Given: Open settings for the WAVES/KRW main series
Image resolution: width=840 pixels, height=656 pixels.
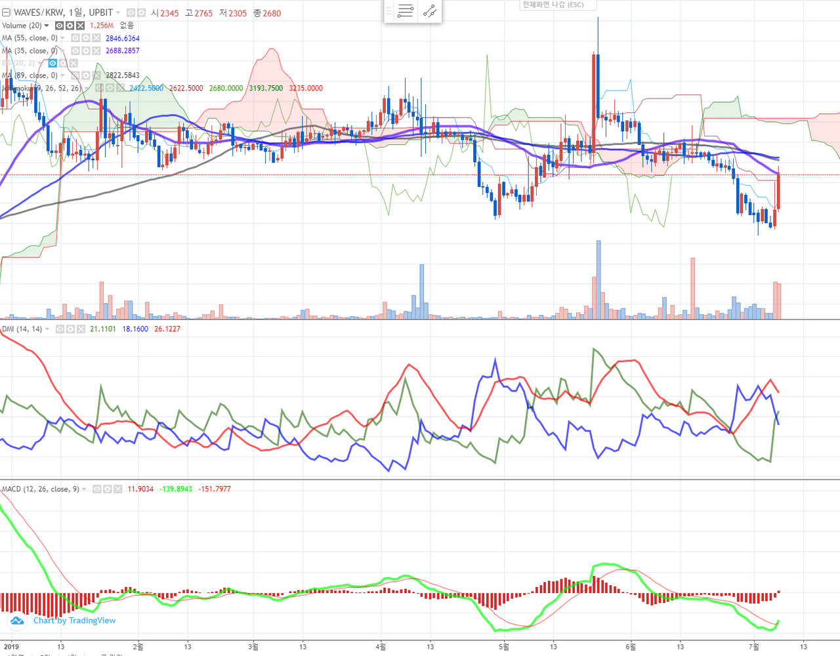Looking at the screenshot, I should pyautogui.click(x=142, y=12).
